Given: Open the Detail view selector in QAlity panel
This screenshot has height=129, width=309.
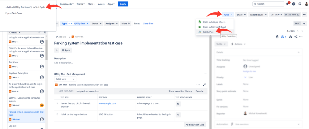Looking at the screenshot, I should point(65,79).
